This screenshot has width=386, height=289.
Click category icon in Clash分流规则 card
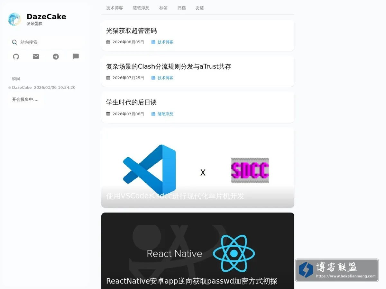click(153, 78)
